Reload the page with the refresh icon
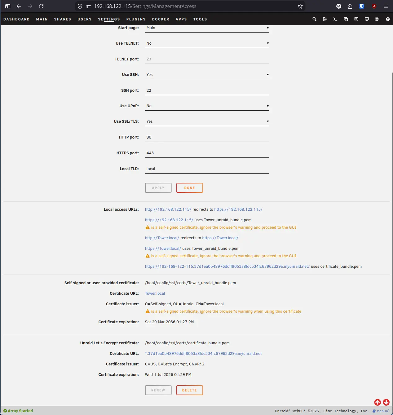Screen dimensions: 393x415 pyautogui.click(x=41, y=6)
